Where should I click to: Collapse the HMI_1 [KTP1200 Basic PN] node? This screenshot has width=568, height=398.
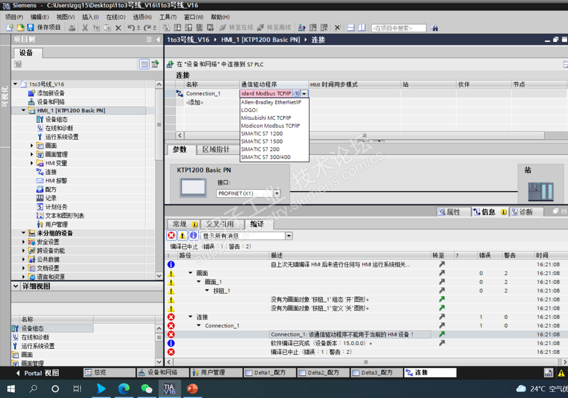click(24, 111)
